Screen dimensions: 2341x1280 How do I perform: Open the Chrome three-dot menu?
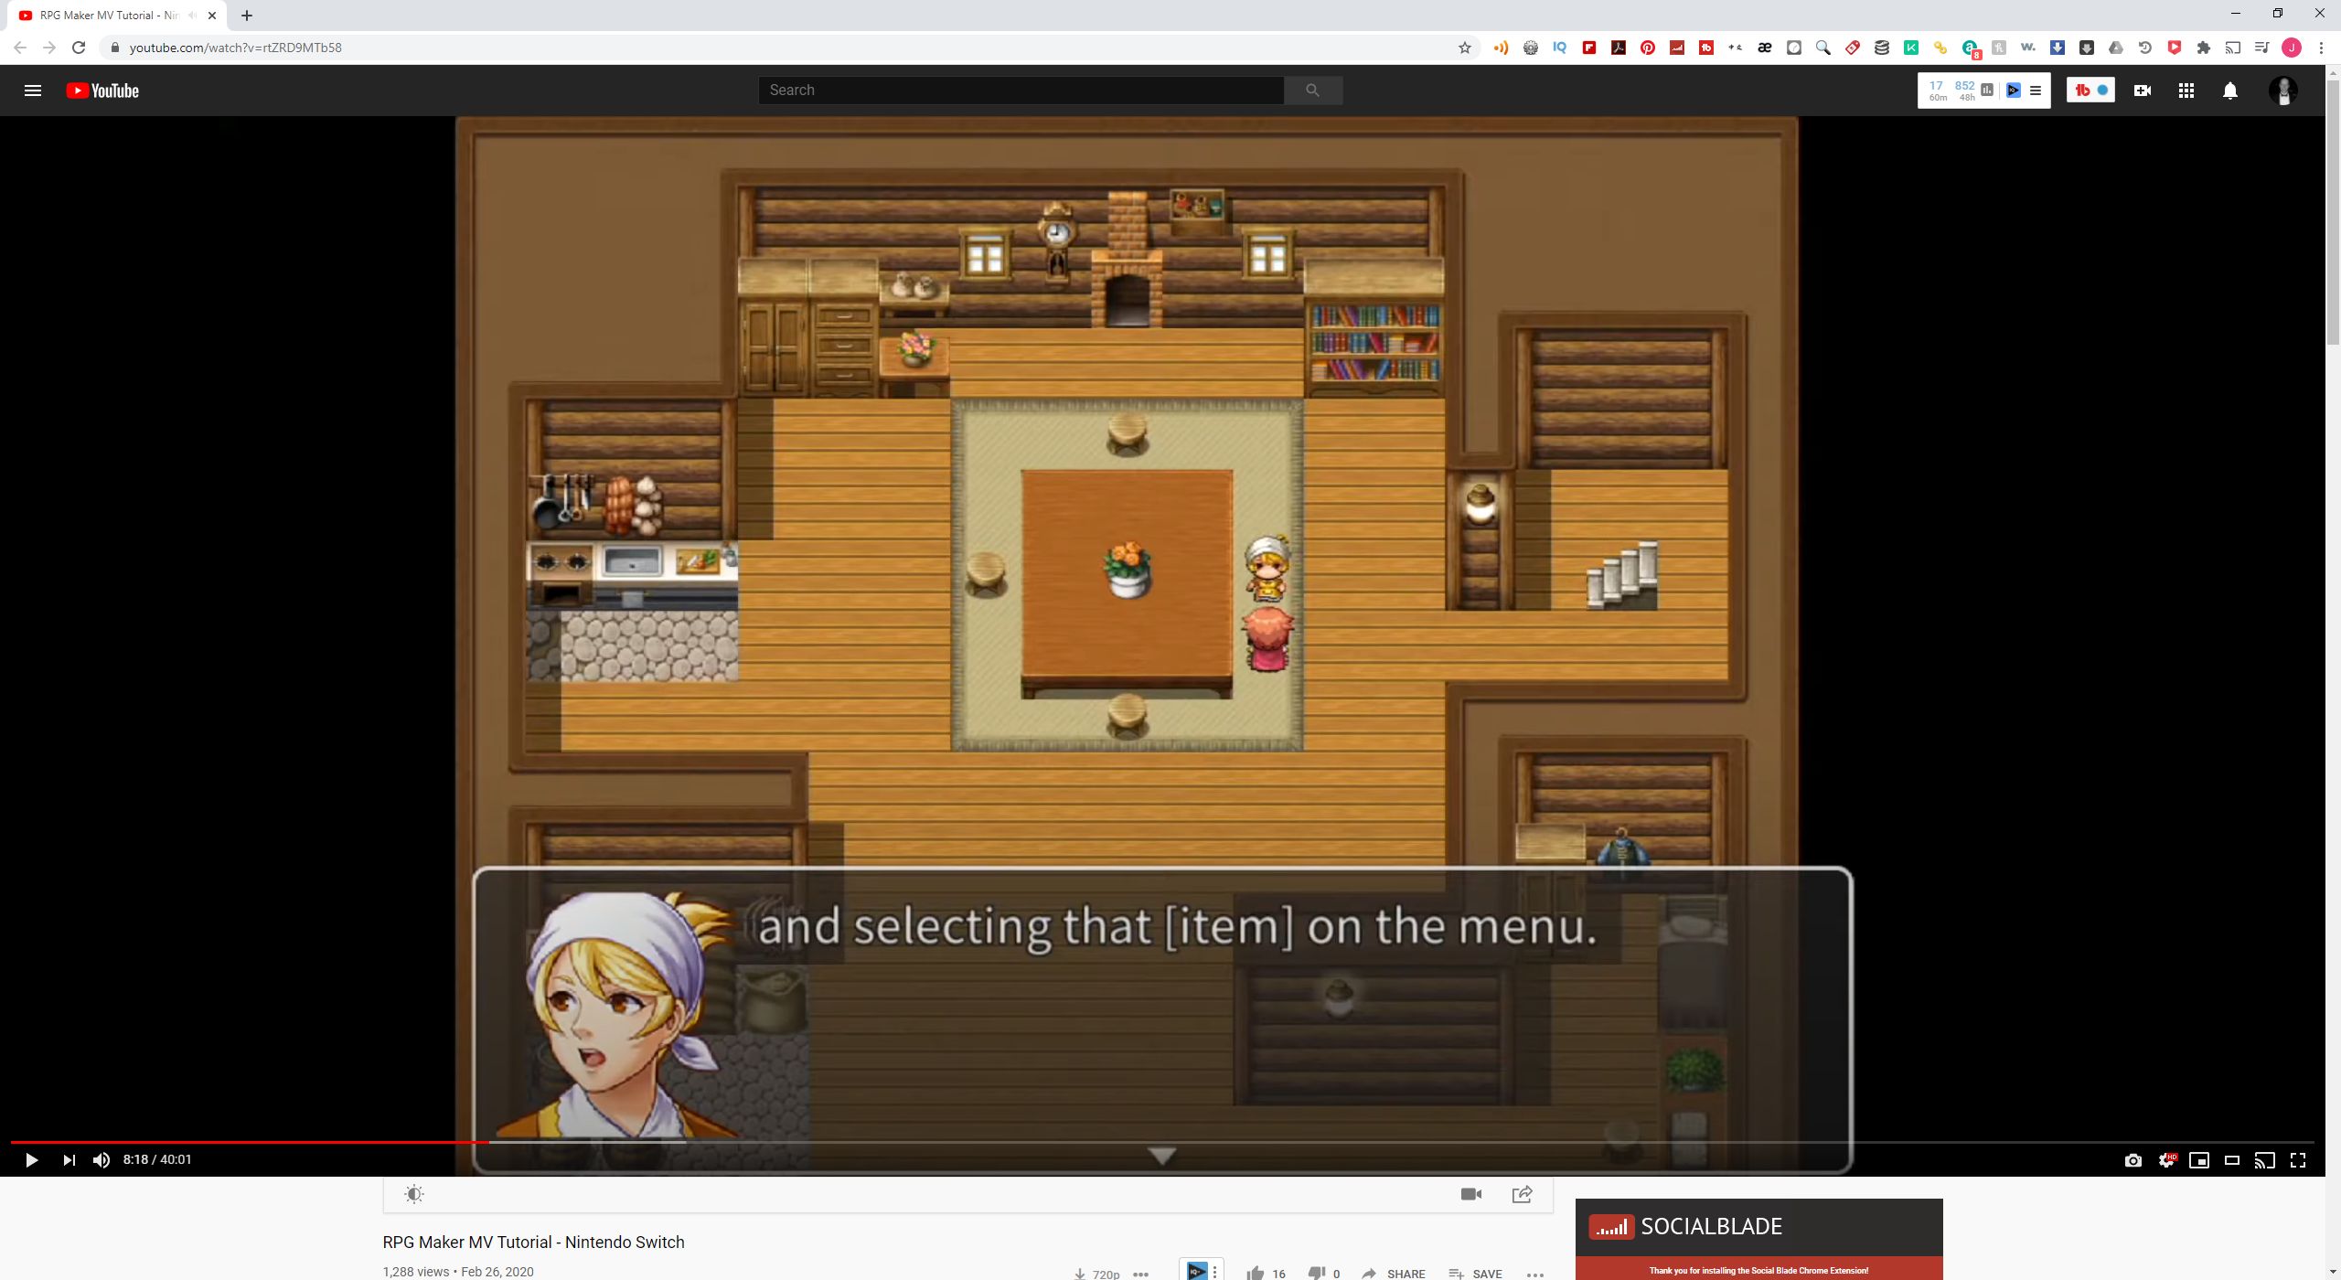click(2321, 48)
